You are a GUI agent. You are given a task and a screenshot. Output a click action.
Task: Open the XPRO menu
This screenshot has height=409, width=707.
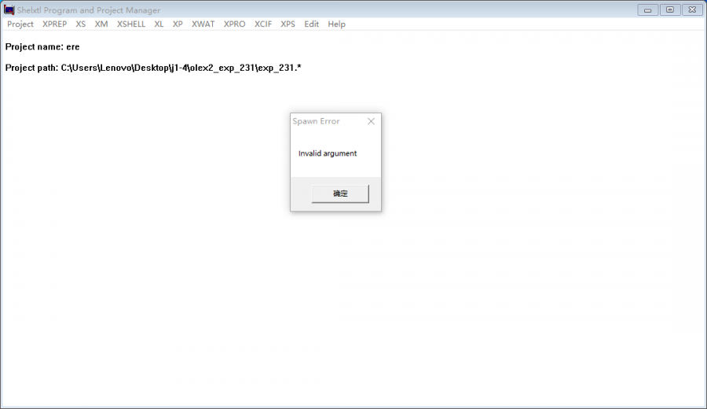pyautogui.click(x=234, y=24)
